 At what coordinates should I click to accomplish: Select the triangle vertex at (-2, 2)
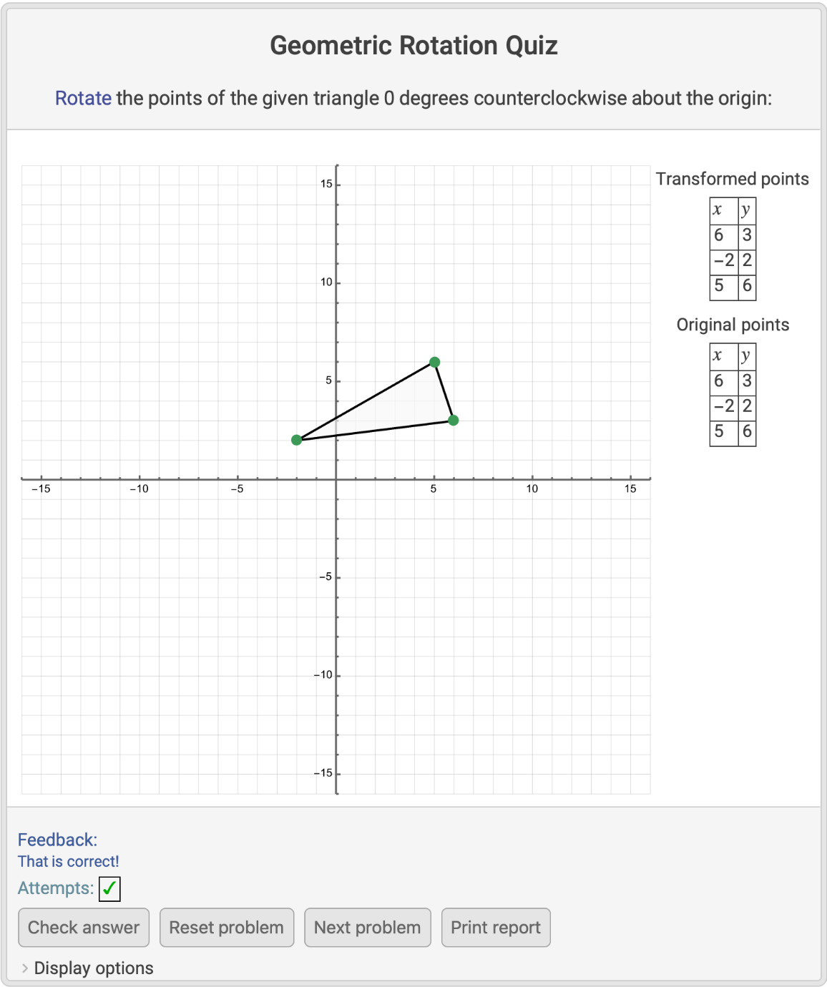pos(297,440)
